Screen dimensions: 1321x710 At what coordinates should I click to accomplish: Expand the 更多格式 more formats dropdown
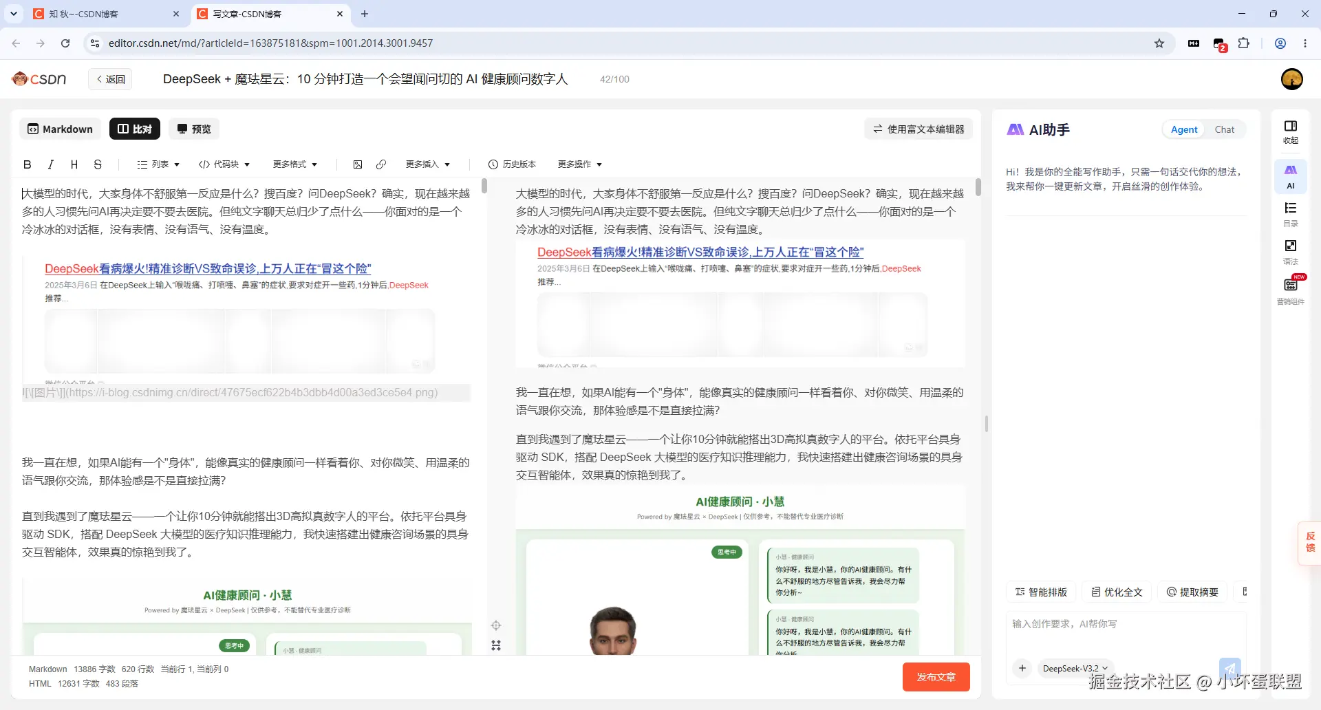[x=295, y=164]
